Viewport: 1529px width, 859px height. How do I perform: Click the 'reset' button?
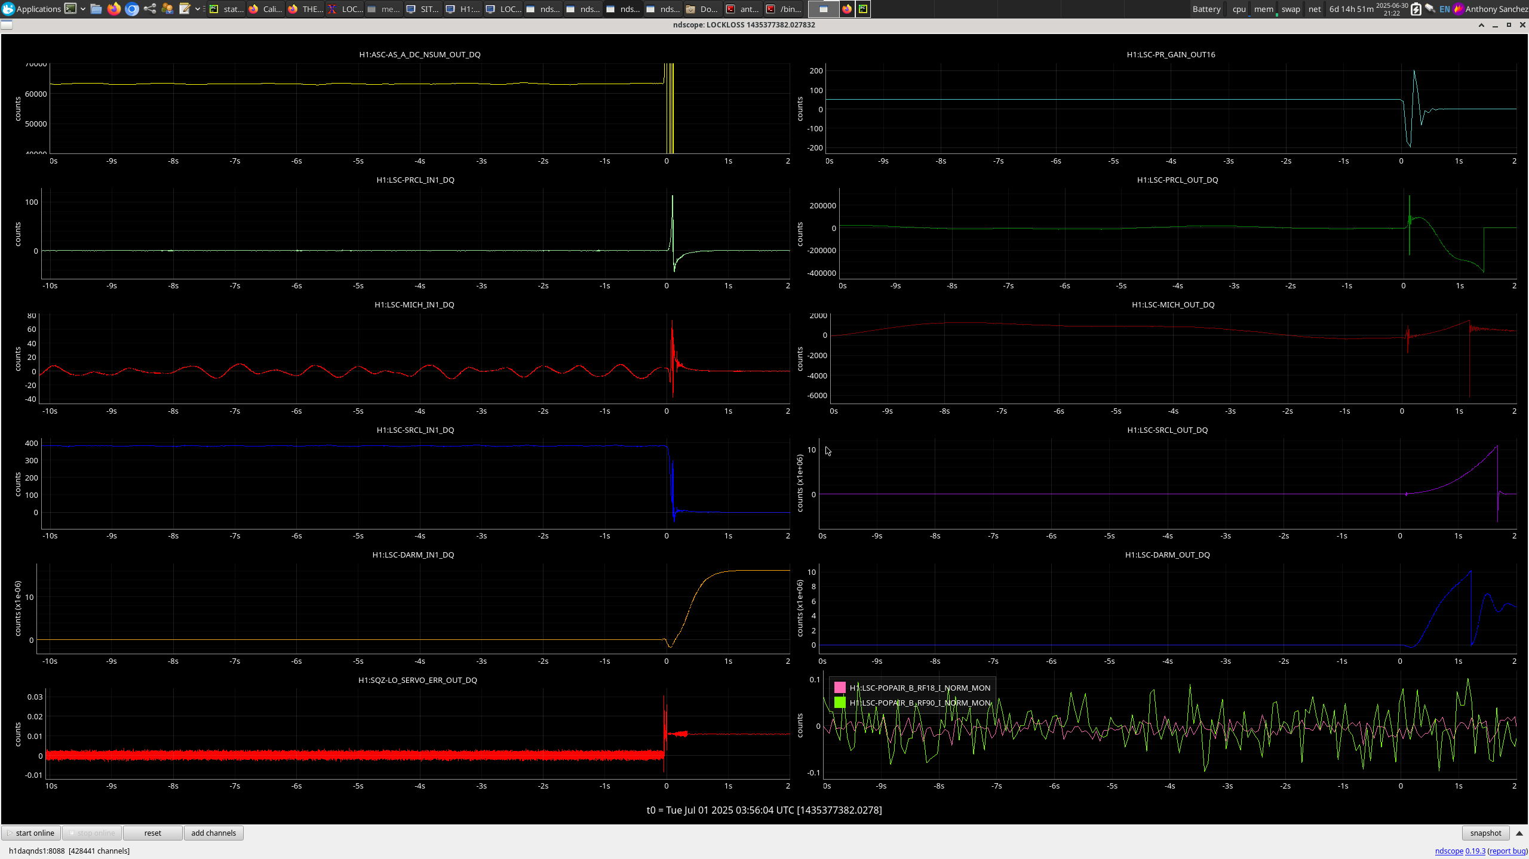(152, 833)
